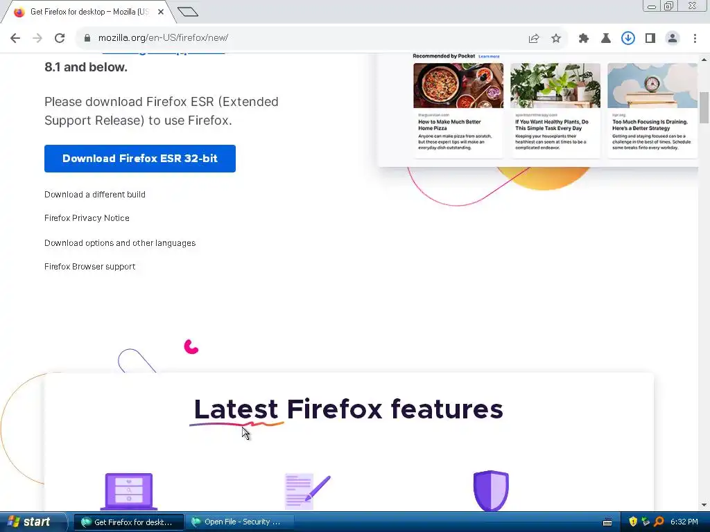Open the Firefox Privacy Notice link

click(x=87, y=218)
